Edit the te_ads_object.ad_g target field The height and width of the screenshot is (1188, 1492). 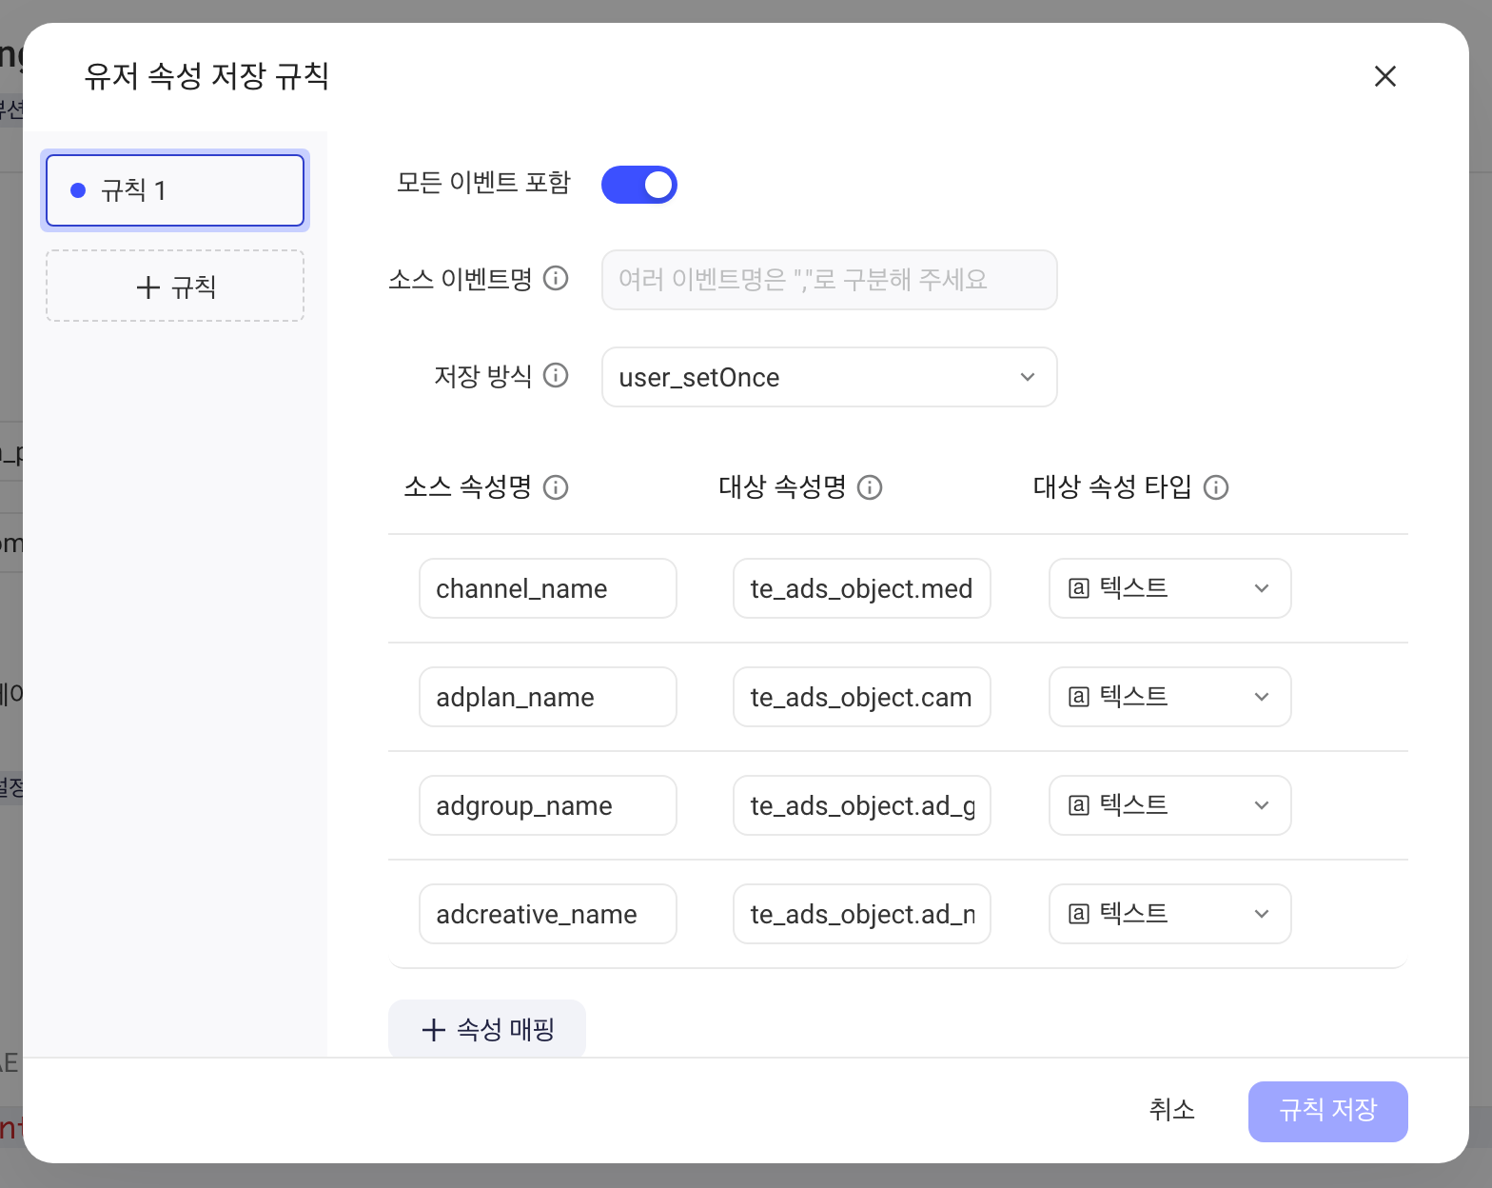tap(862, 805)
